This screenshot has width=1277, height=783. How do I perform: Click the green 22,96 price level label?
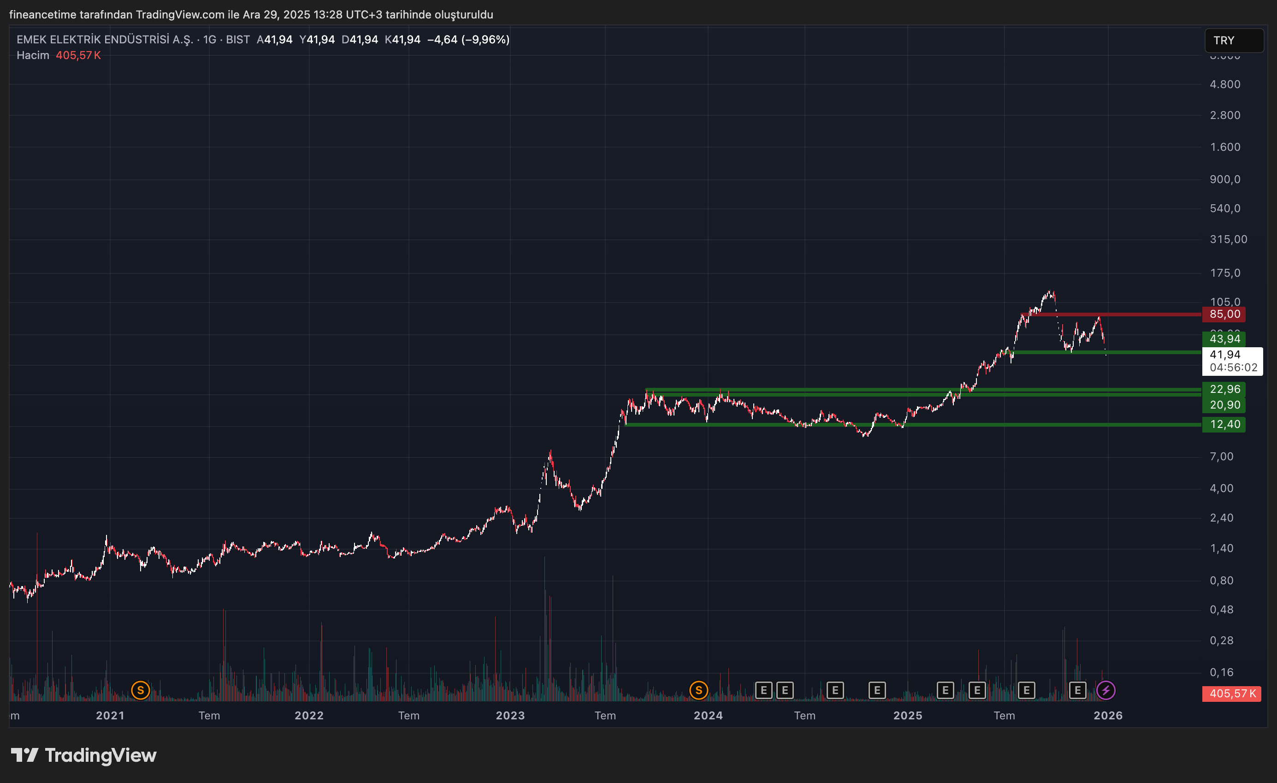click(1224, 389)
